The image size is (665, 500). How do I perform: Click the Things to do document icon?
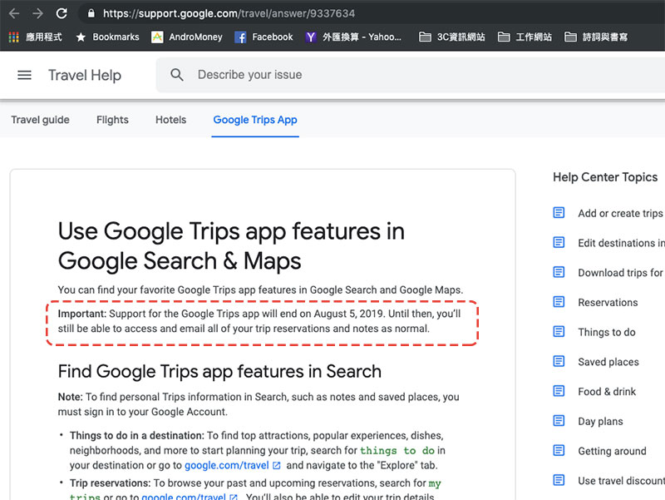click(x=559, y=331)
